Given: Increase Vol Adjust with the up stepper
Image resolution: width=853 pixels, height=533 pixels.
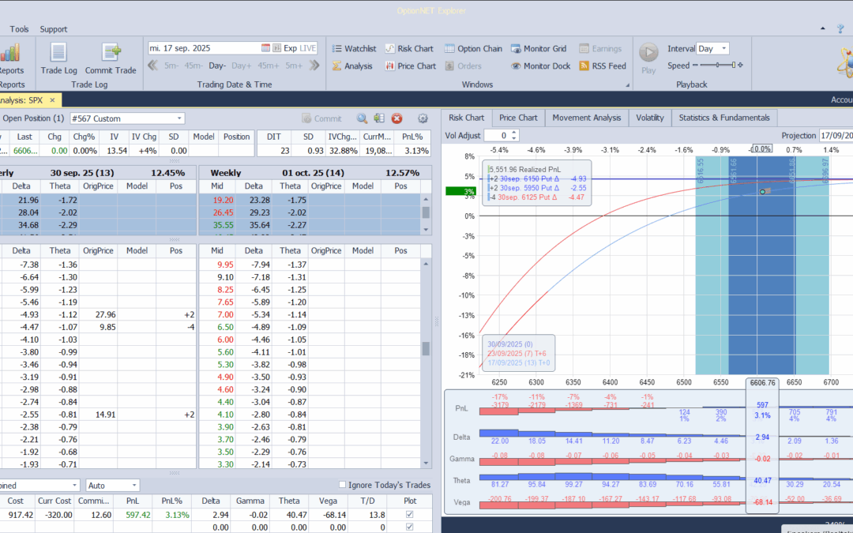Looking at the screenshot, I should tap(515, 132).
